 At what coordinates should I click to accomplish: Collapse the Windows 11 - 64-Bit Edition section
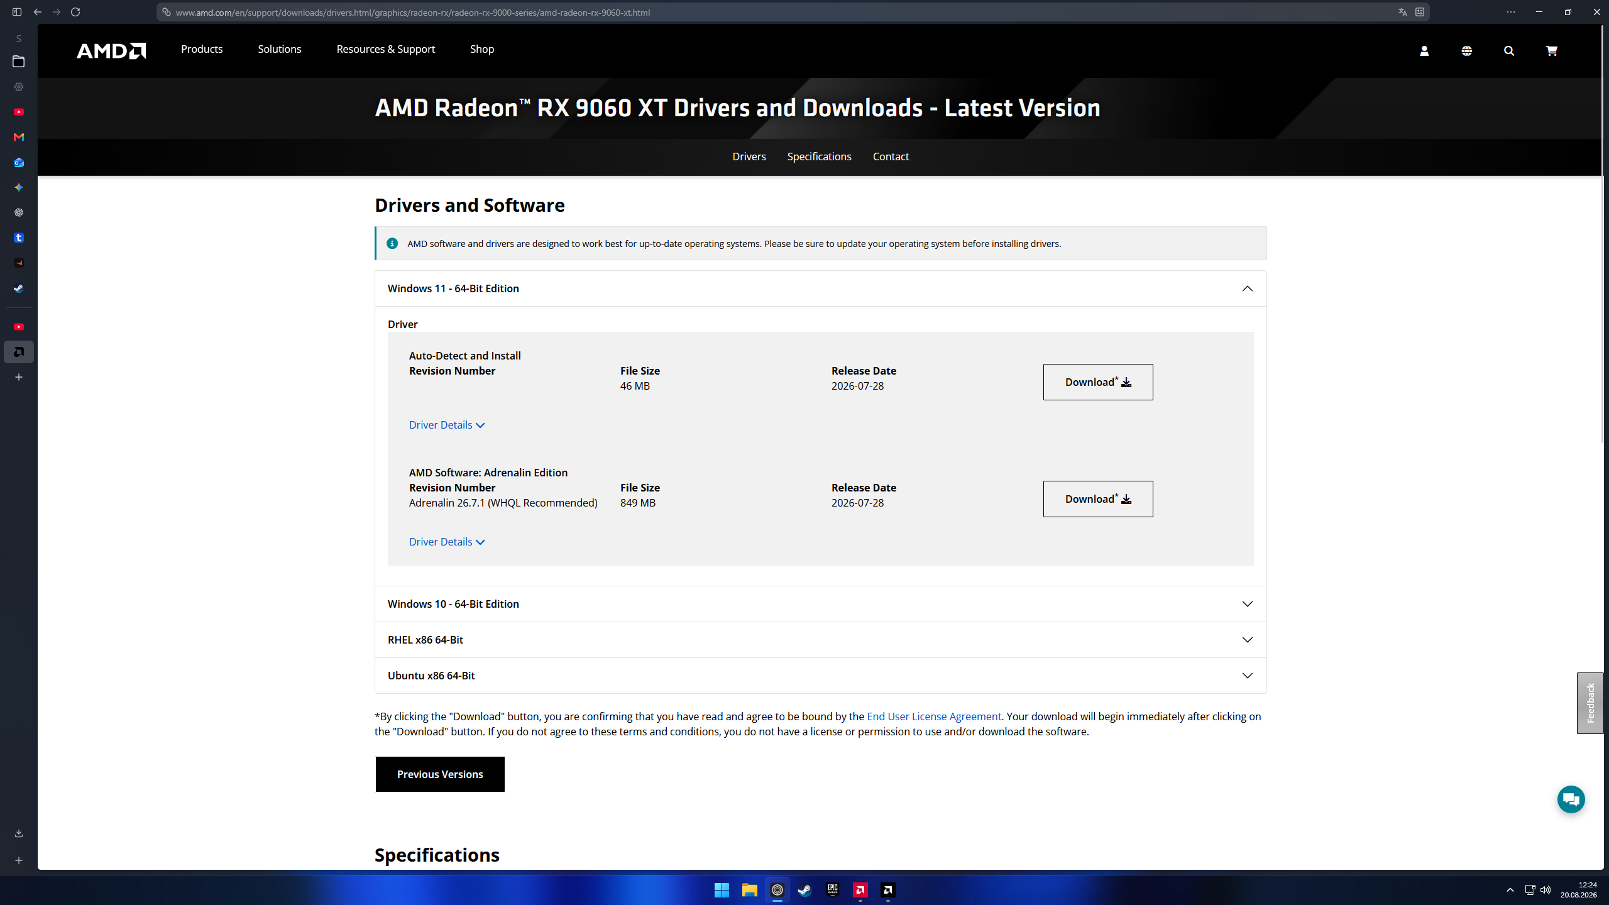[x=821, y=288]
